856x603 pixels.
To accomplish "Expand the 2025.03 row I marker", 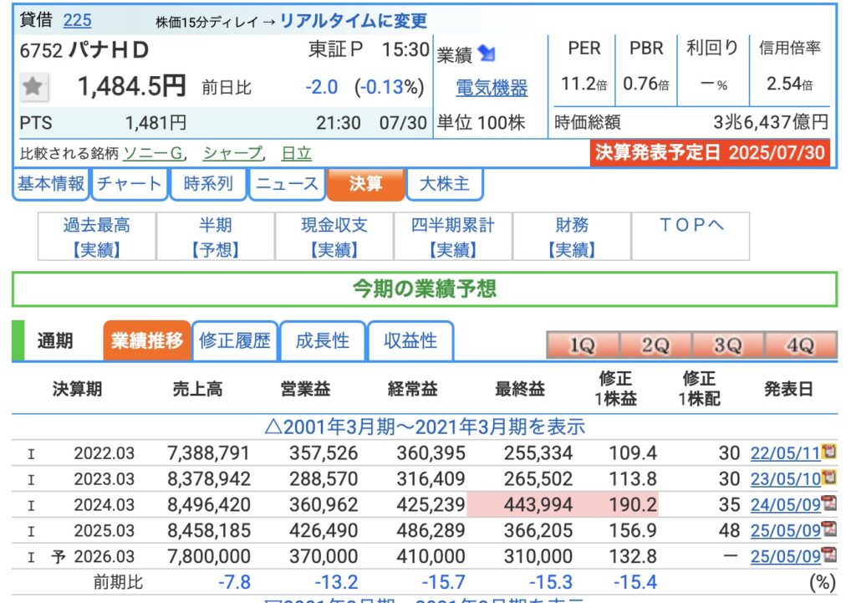I will [31, 531].
